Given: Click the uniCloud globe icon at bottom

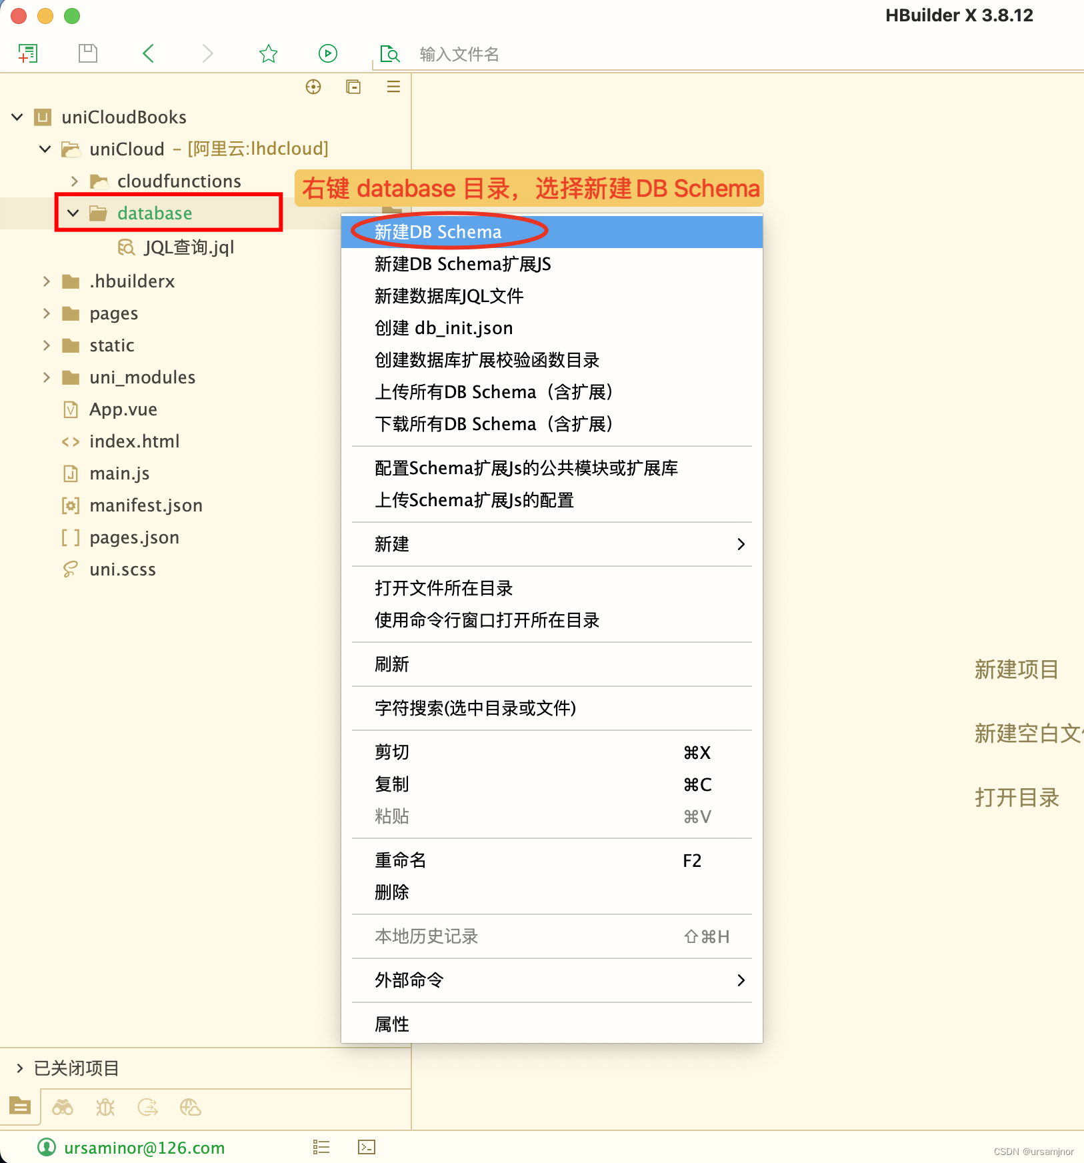Looking at the screenshot, I should (x=191, y=1108).
